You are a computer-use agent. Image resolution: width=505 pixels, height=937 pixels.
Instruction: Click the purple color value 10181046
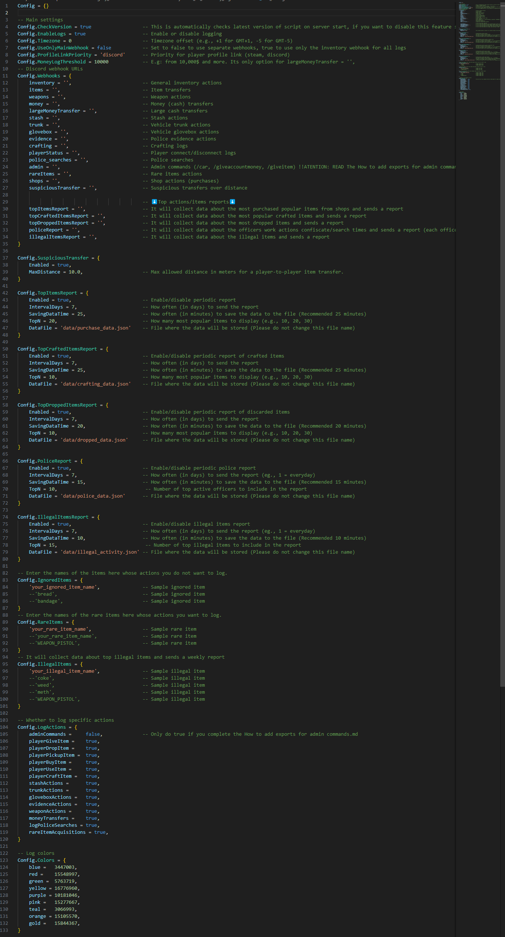pyautogui.click(x=66, y=895)
